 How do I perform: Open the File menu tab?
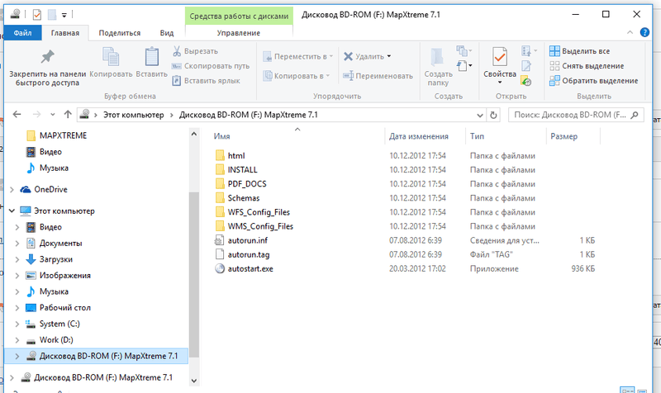(23, 33)
